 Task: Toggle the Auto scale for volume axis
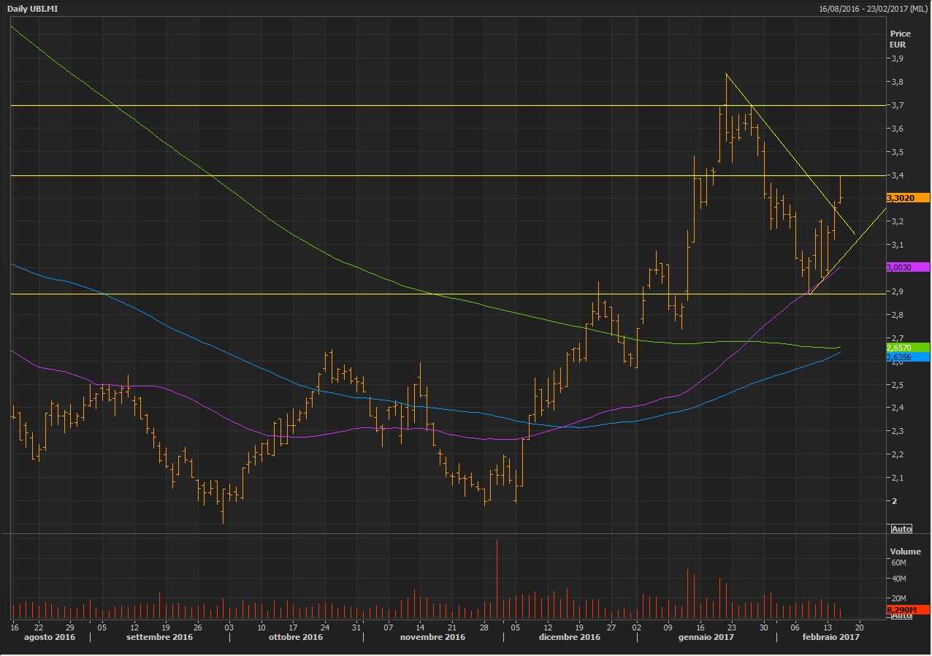[x=901, y=616]
